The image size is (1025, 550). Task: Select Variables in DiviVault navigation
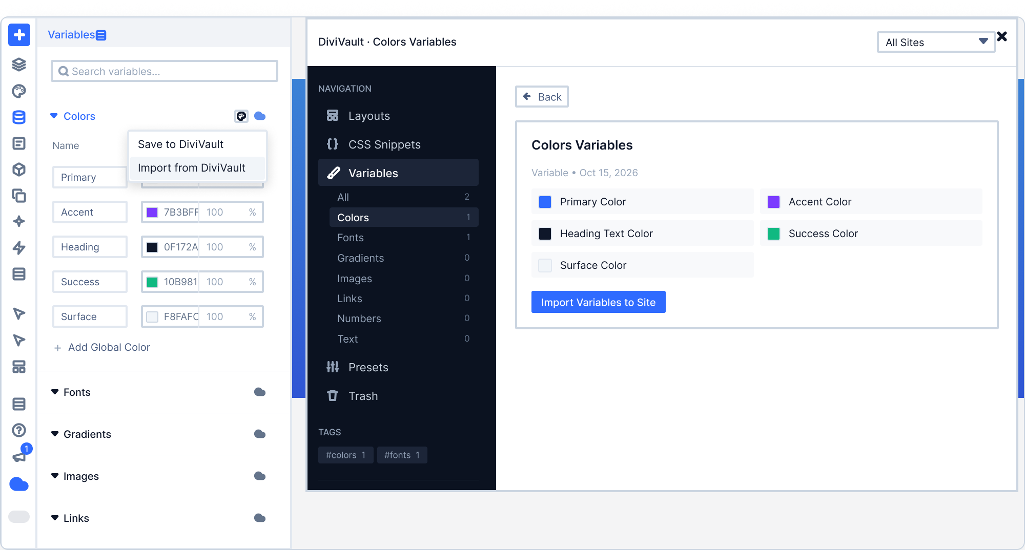[x=398, y=173]
